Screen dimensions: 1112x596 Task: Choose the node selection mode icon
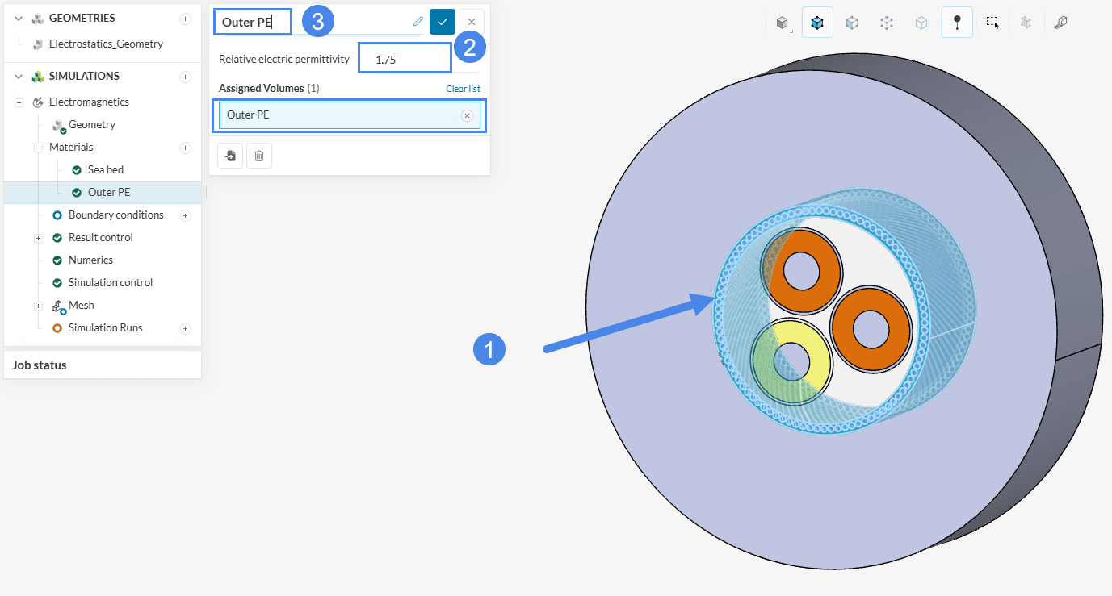click(887, 23)
